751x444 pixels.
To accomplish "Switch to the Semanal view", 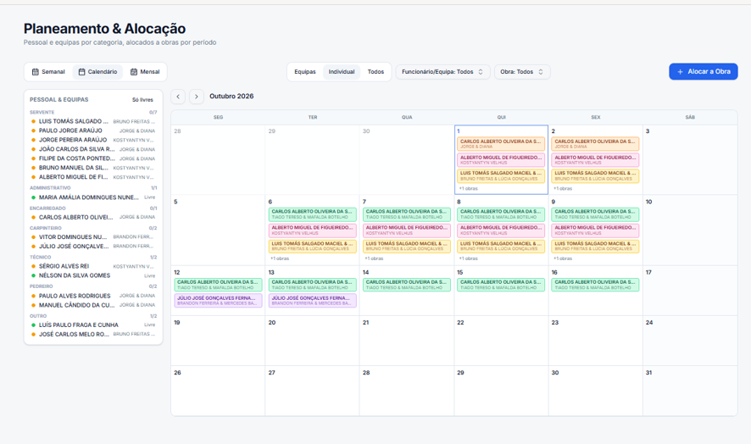I will (48, 72).
